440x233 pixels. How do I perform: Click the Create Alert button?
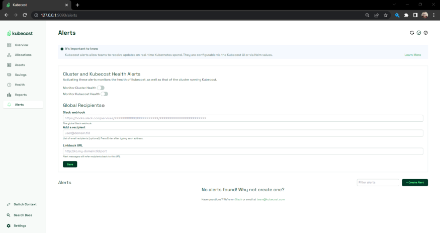pos(415,183)
